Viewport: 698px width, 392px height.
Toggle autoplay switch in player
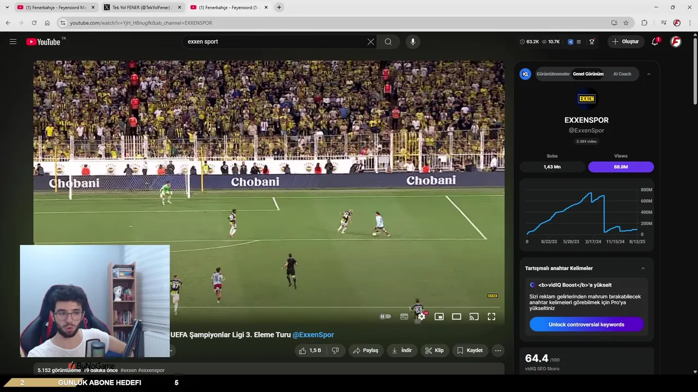point(386,316)
